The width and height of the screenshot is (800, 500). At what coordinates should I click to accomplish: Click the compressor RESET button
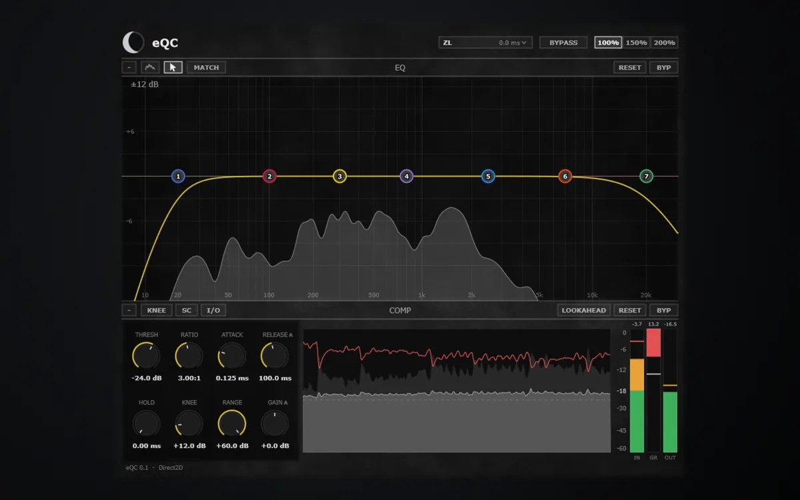[629, 310]
